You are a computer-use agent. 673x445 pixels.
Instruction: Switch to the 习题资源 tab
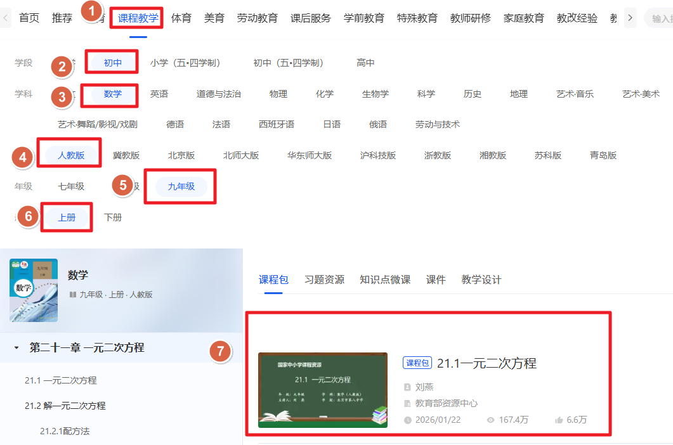324,279
